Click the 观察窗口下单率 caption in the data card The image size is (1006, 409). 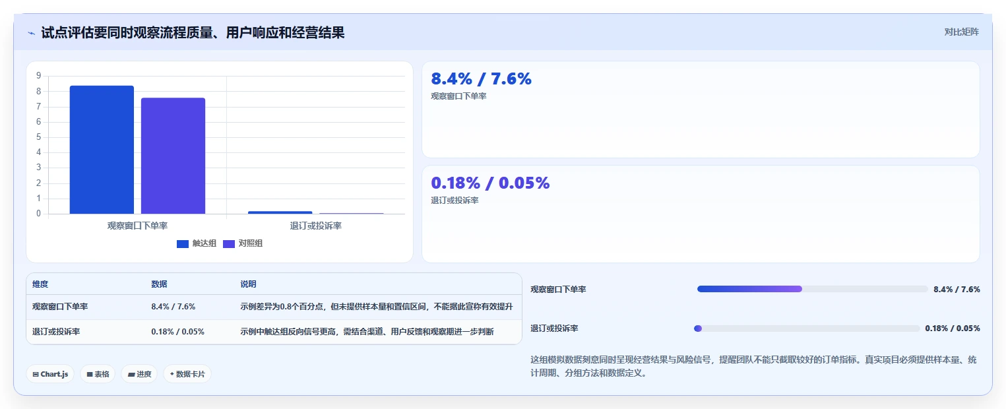coord(458,96)
